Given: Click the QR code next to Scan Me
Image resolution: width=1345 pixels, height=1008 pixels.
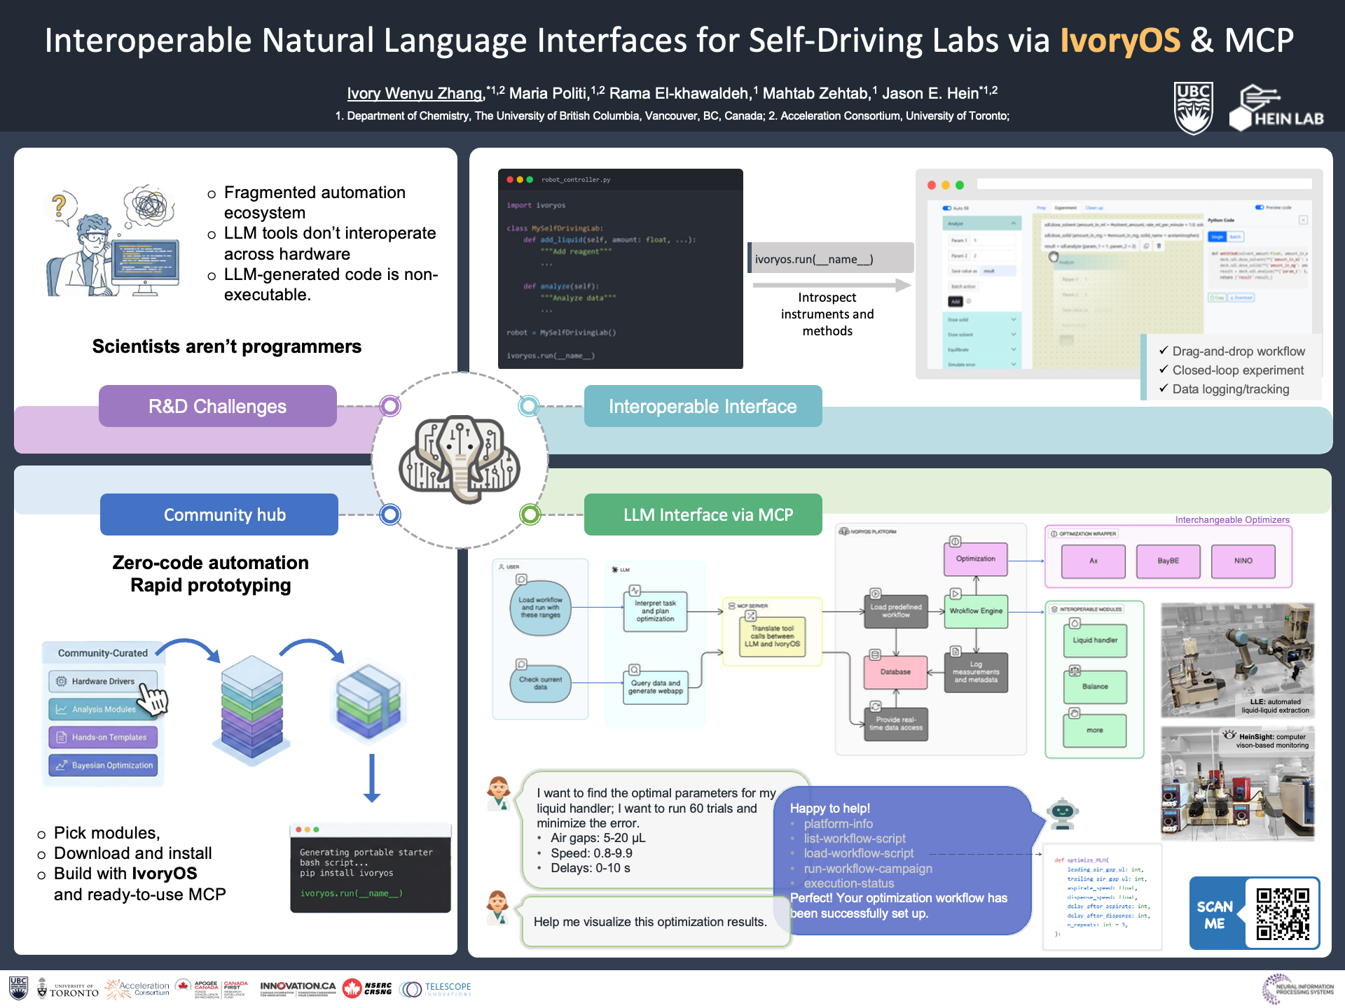Looking at the screenshot, I should 1282,913.
